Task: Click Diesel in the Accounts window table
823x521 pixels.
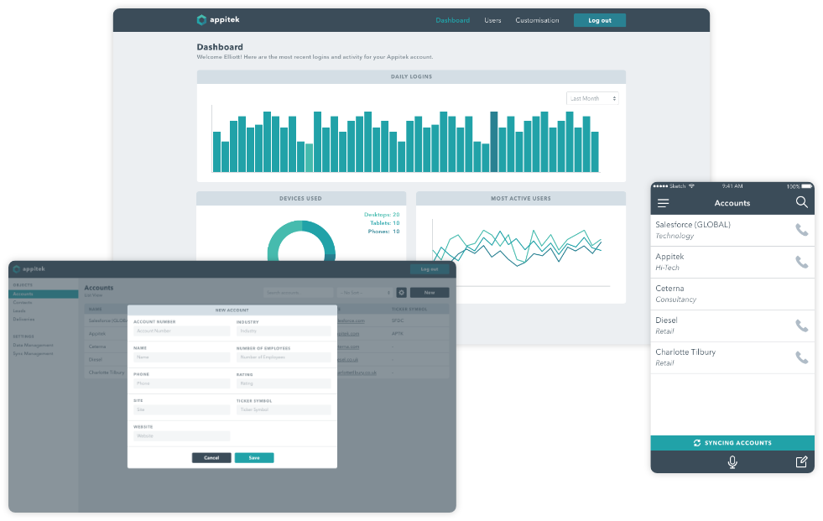Action: tap(96, 360)
